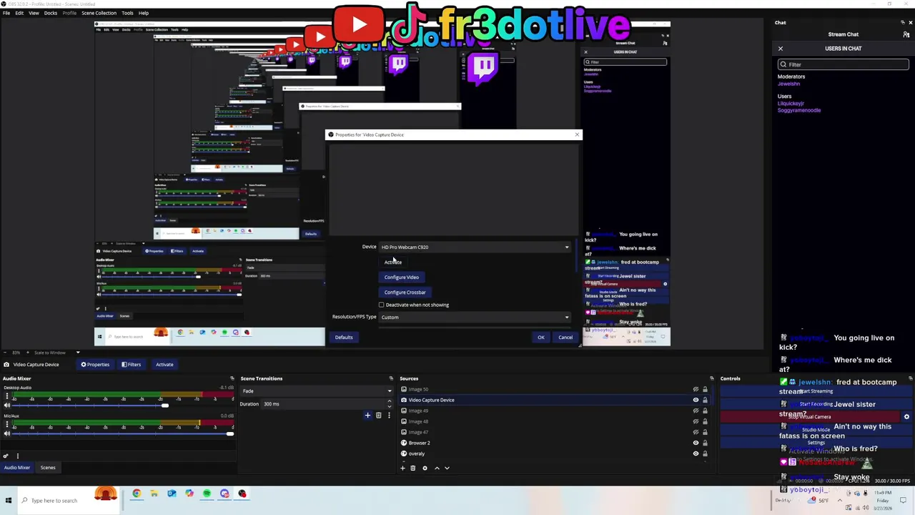Move selected source up
Screen dimensions: 915x515
click(x=437, y=468)
